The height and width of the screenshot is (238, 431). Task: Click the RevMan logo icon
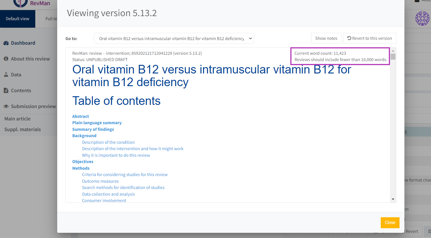coord(20,3)
